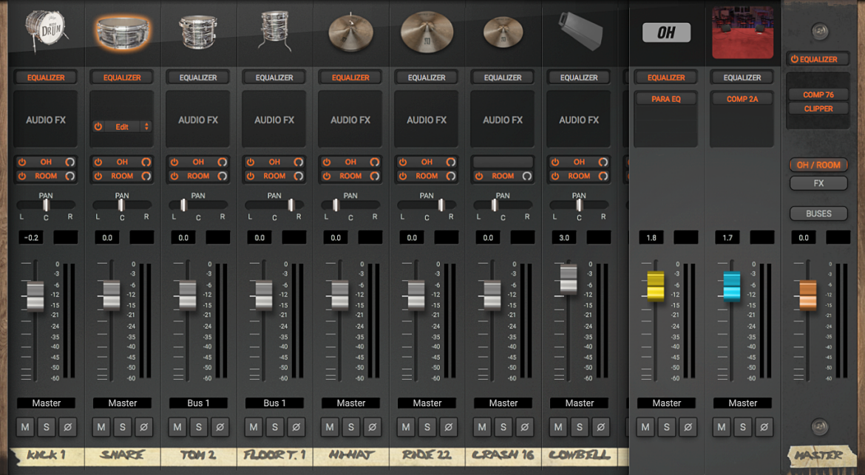
Task: Invert phase on Tom 2 channel
Action: pyautogui.click(x=220, y=427)
